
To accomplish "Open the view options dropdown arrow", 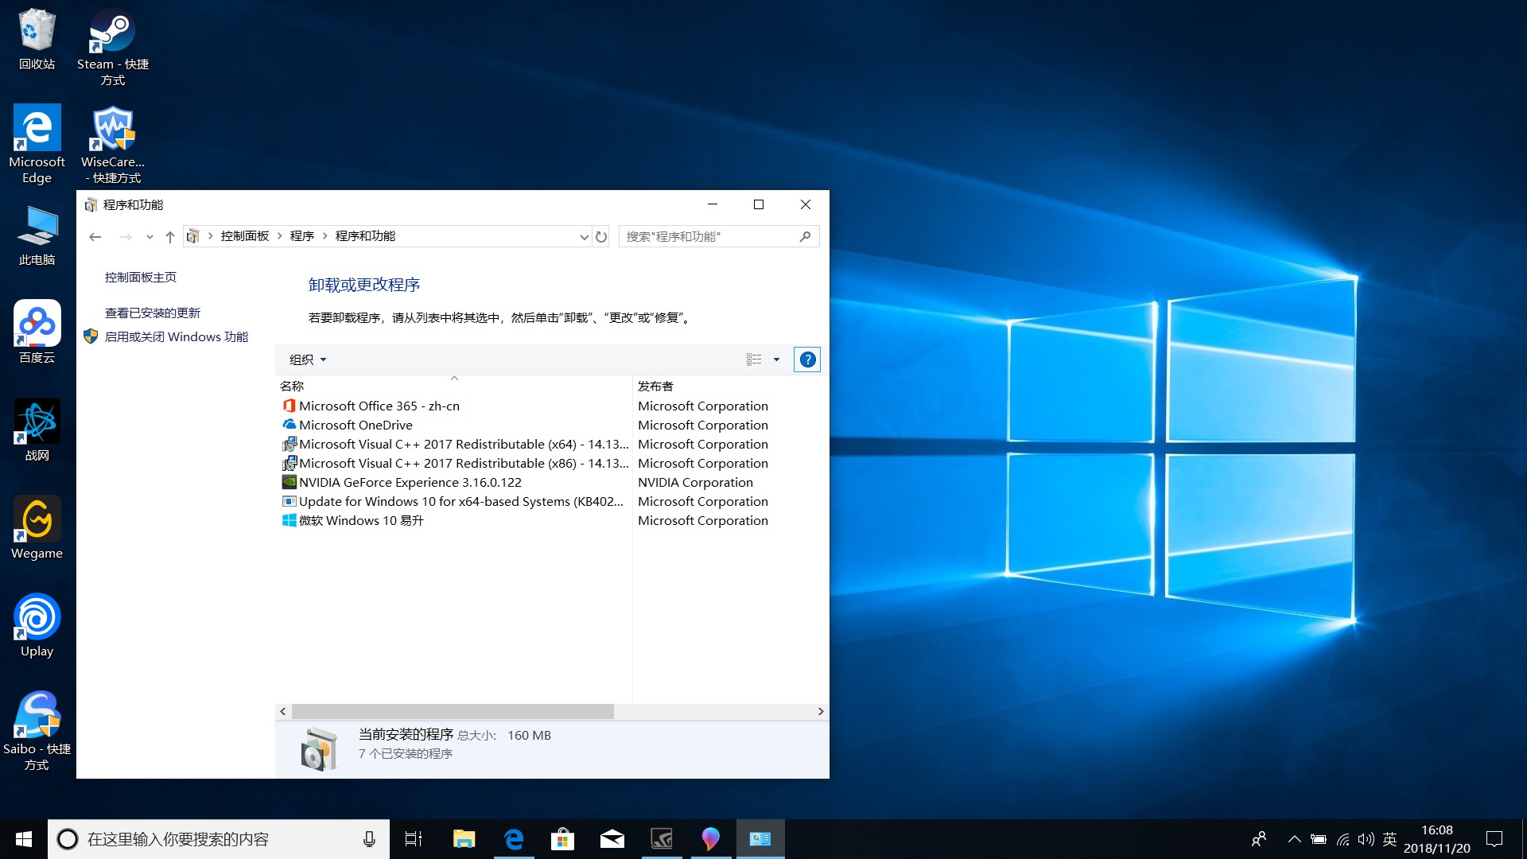I will point(777,360).
